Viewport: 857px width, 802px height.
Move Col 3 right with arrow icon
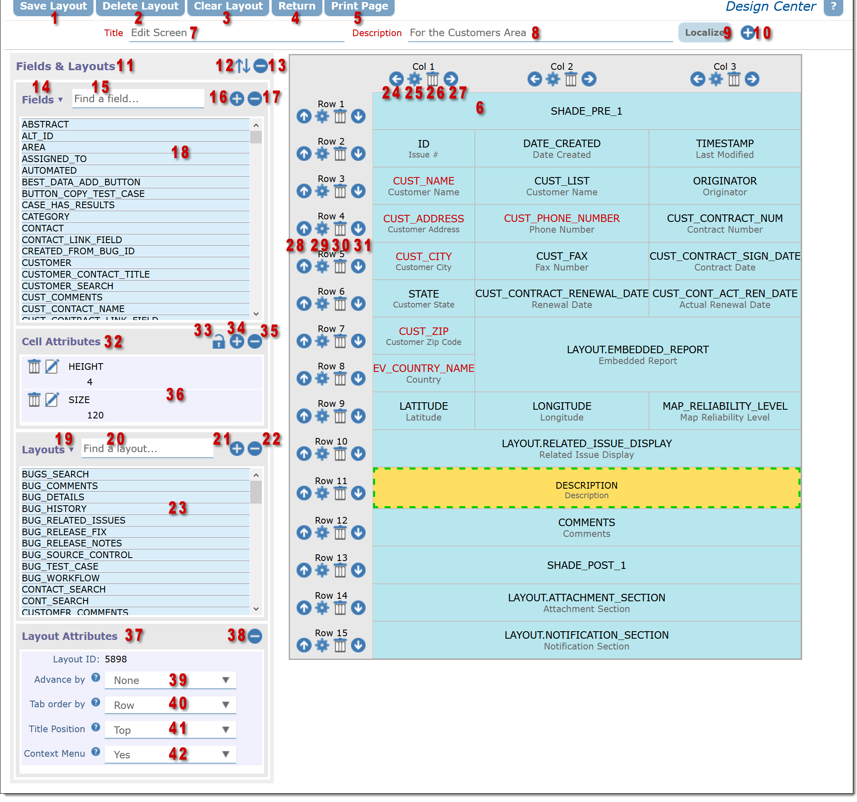click(752, 79)
